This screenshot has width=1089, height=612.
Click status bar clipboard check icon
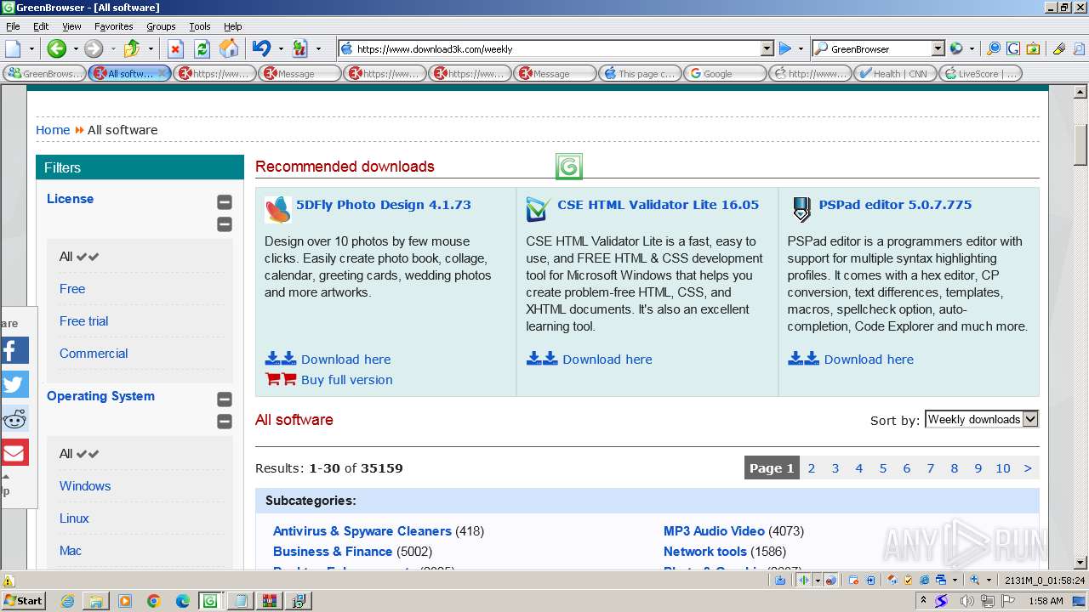pos(908,580)
